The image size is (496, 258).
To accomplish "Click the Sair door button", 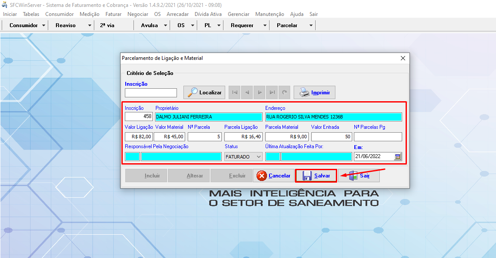I will tap(359, 176).
